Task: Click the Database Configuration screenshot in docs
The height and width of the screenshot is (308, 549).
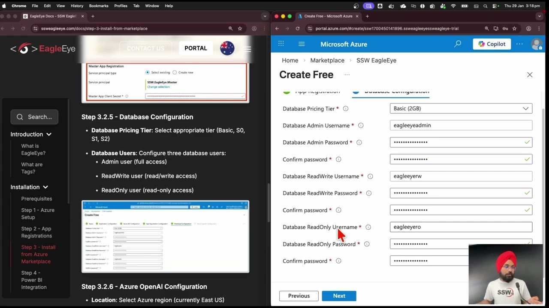Action: coord(165,237)
